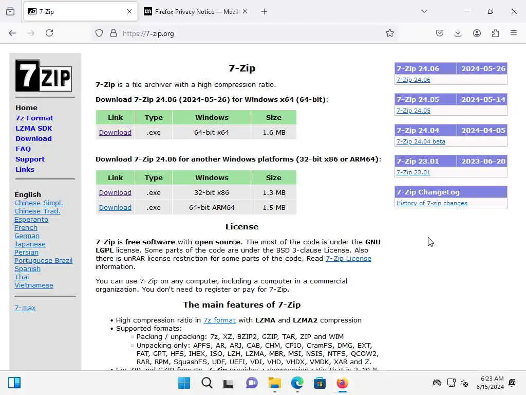Open the 7z format link in features
The height and width of the screenshot is (395, 526).
point(219,320)
